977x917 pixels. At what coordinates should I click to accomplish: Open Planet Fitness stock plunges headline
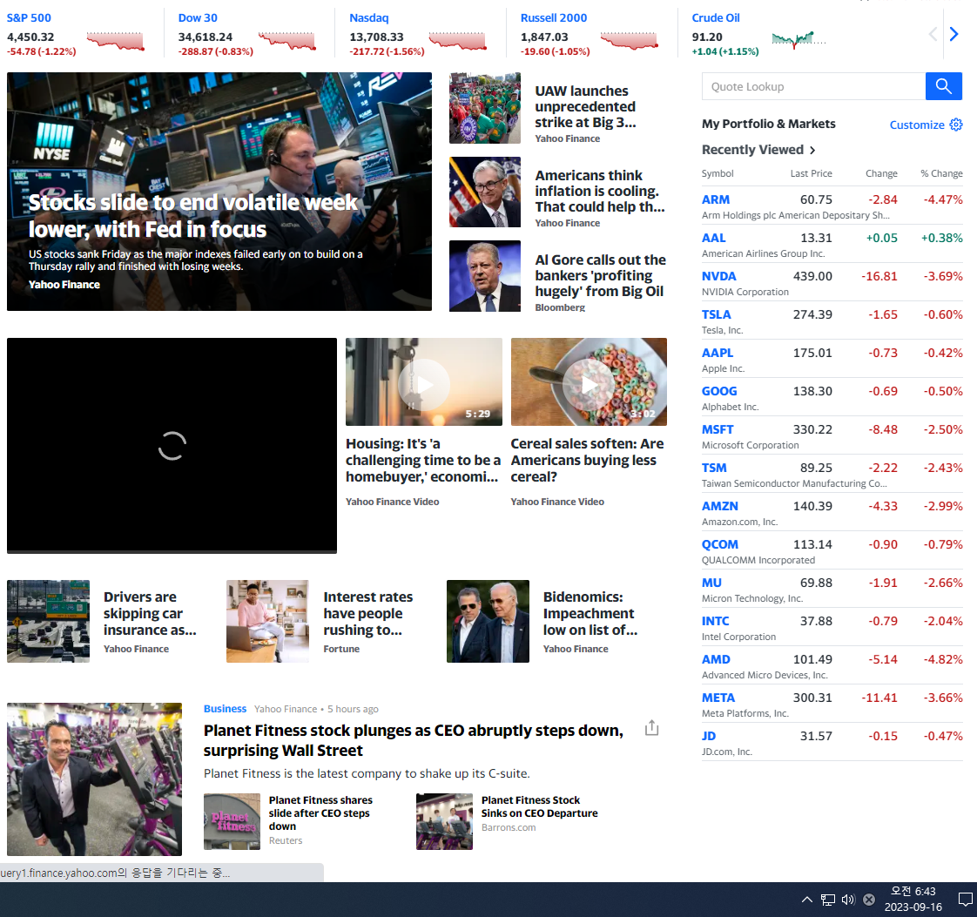[413, 740]
